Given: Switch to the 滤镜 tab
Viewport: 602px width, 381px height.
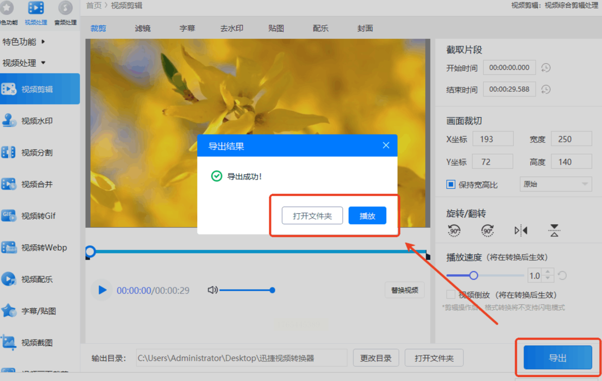Looking at the screenshot, I should point(142,28).
